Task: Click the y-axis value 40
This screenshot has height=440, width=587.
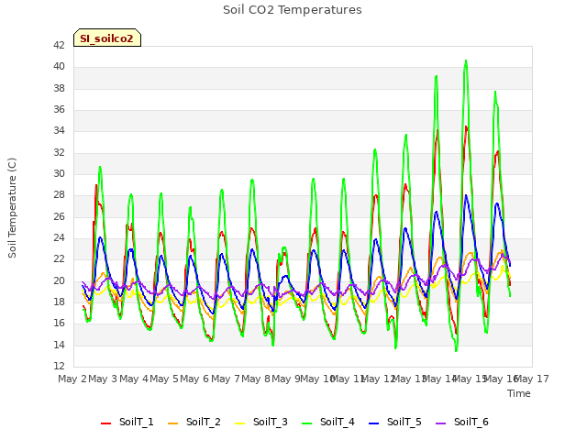Action: point(59,67)
